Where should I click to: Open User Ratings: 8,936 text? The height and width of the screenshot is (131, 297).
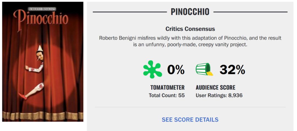coord(219,96)
